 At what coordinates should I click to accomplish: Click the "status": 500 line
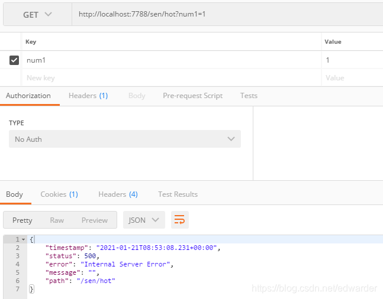[72, 256]
